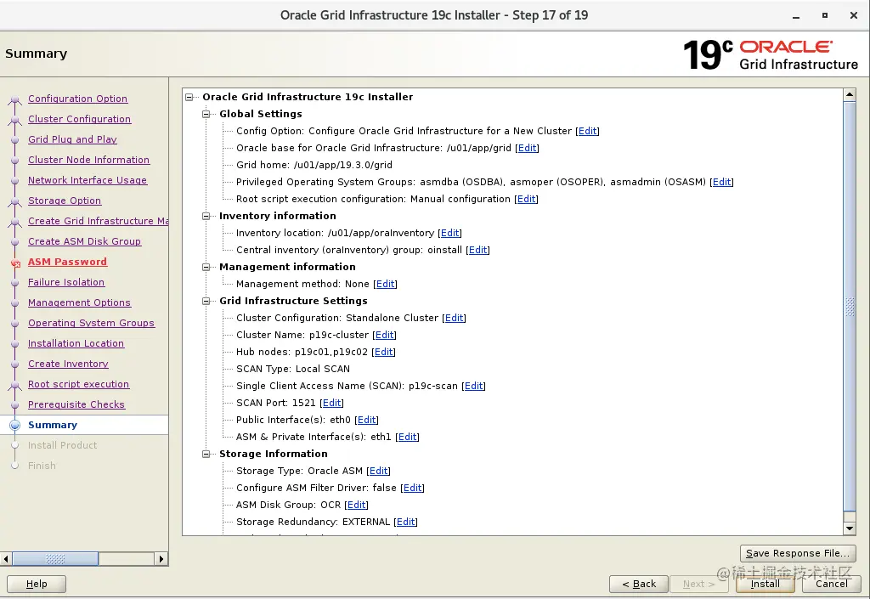The height and width of the screenshot is (599, 870).
Task: Click the ASM Password error step icon
Action: coord(15,263)
